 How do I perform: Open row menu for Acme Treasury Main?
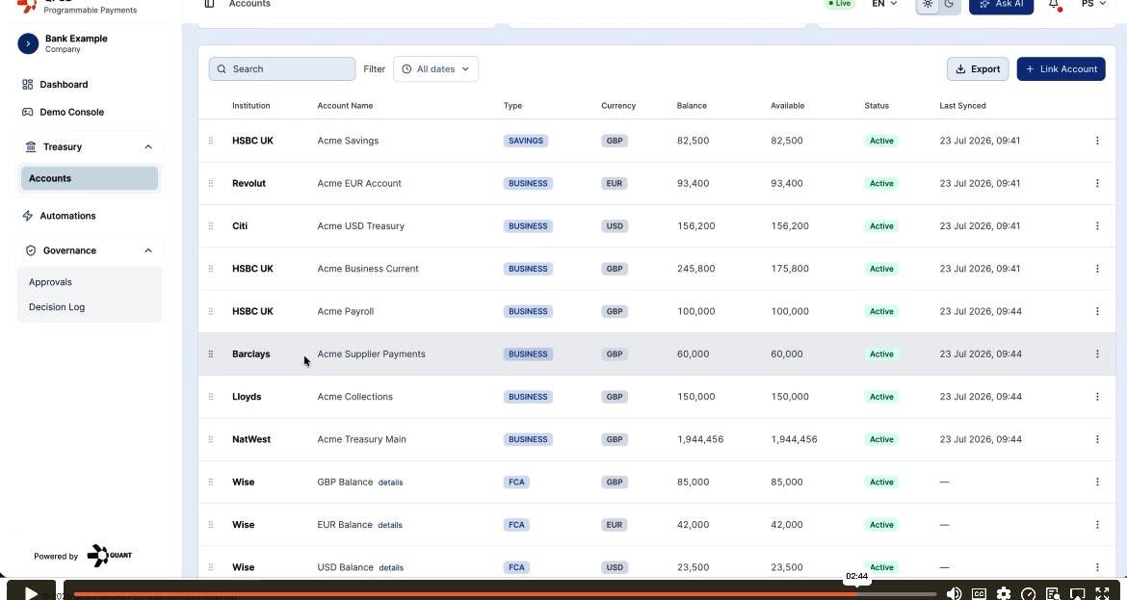click(x=1097, y=440)
